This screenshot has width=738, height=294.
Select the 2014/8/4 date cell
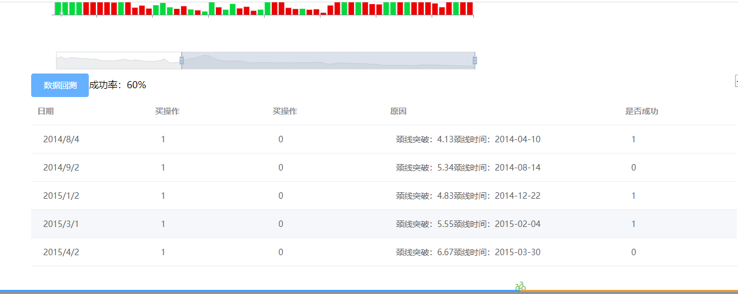[x=61, y=139]
